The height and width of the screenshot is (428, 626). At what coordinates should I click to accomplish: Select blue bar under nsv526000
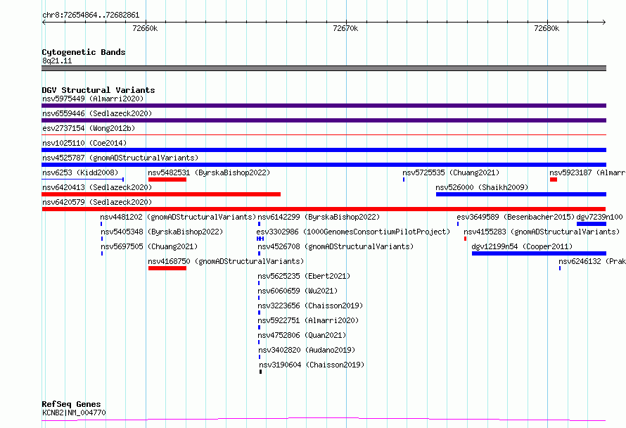521,194
